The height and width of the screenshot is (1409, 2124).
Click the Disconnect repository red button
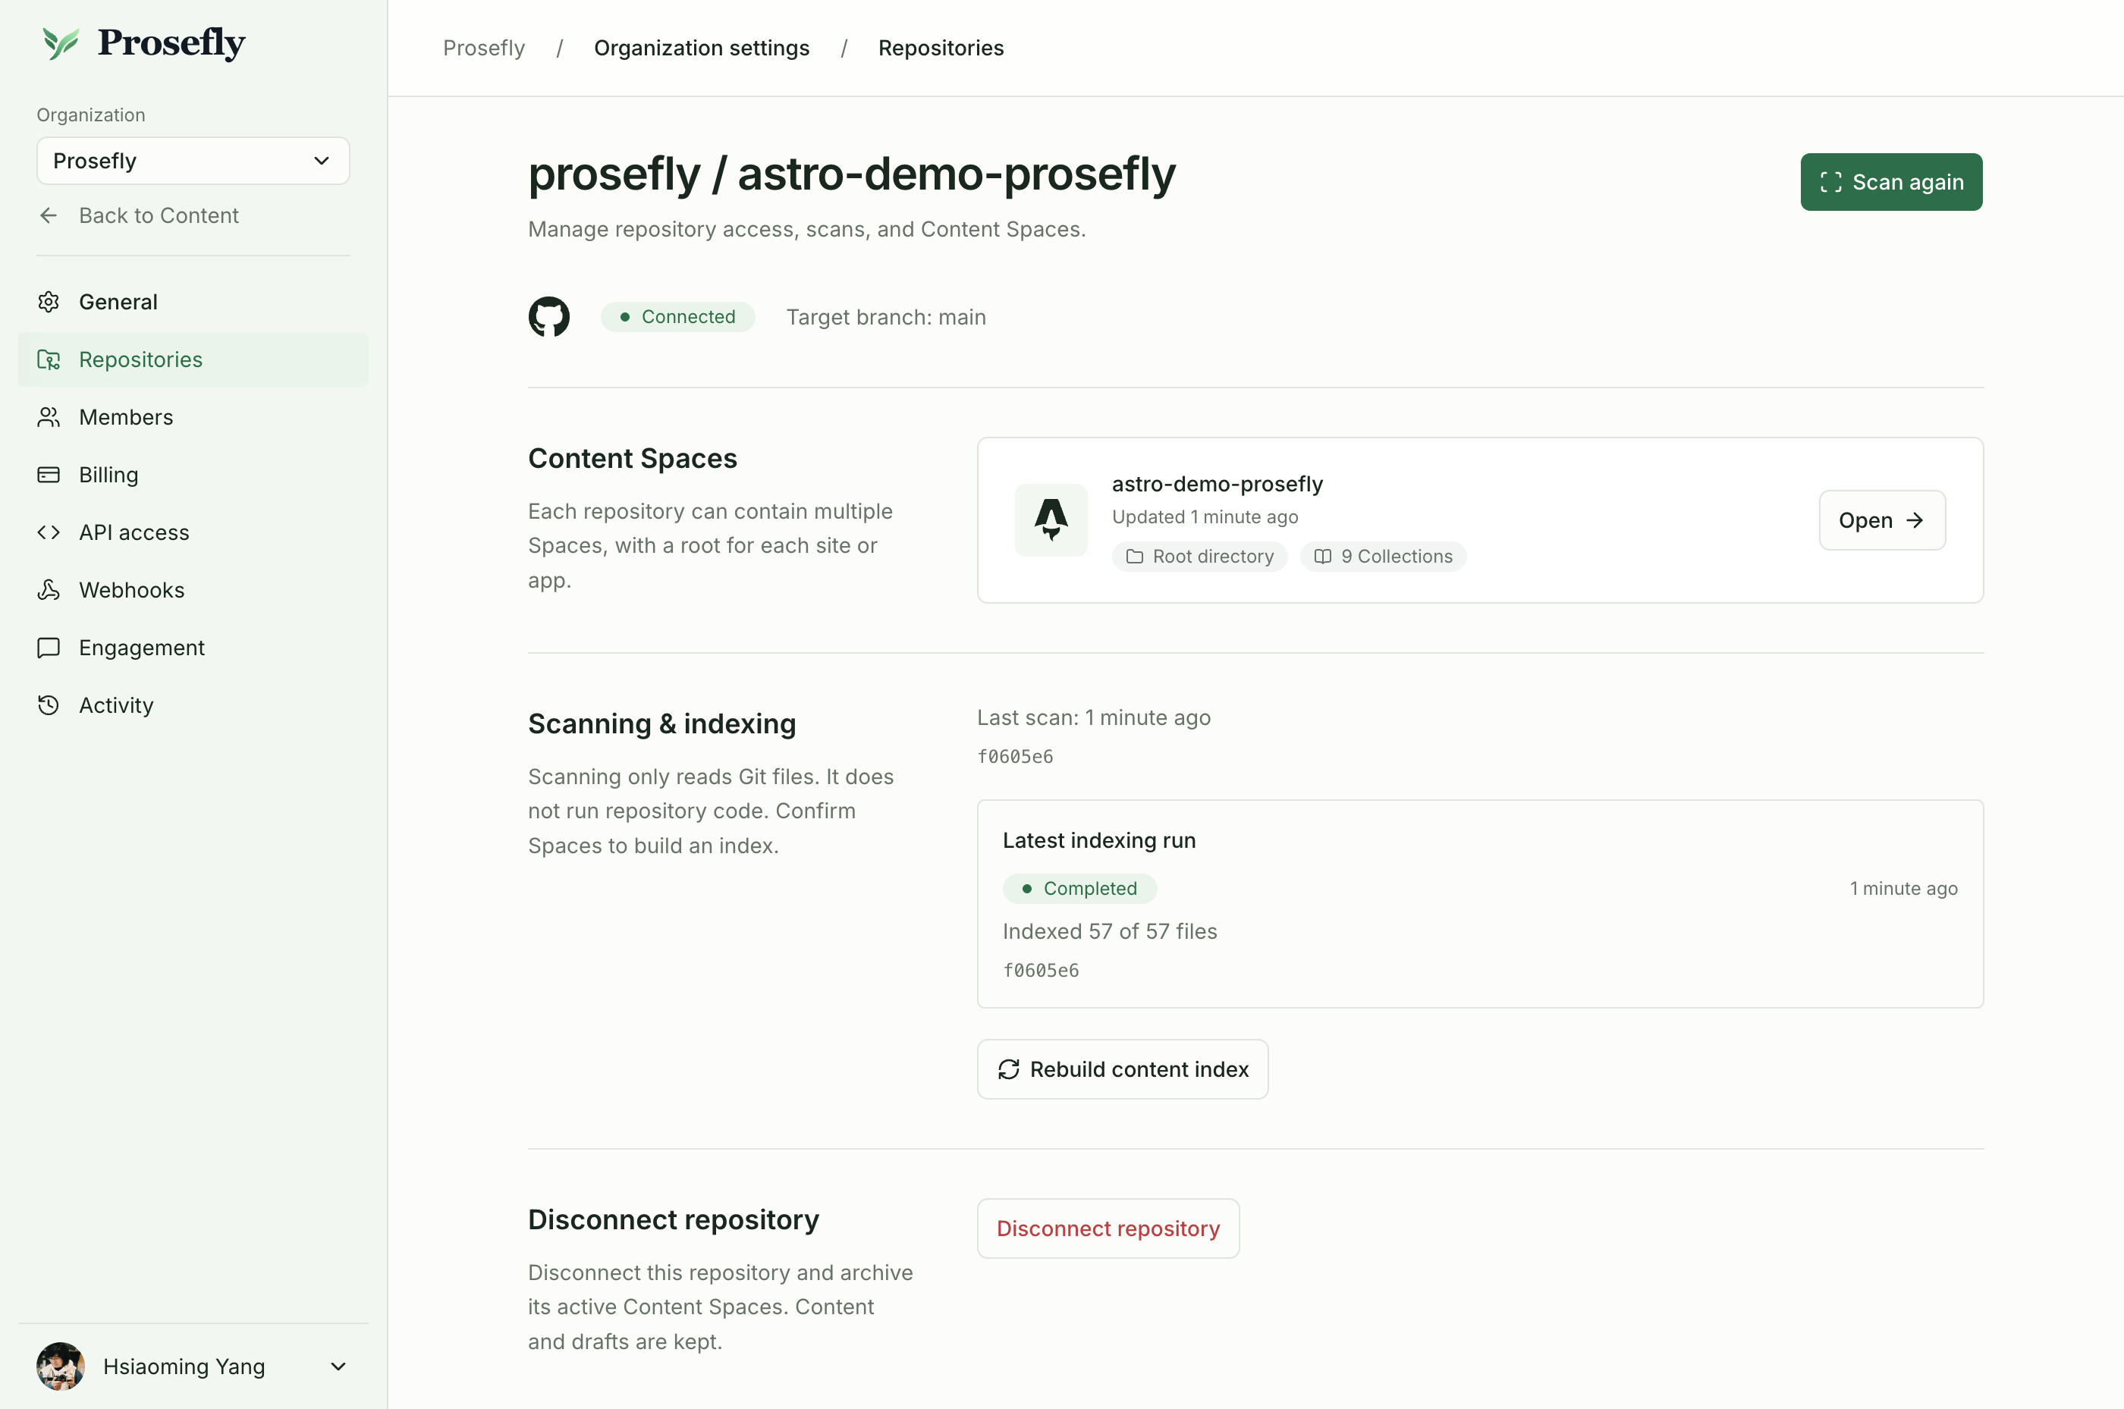[1108, 1229]
